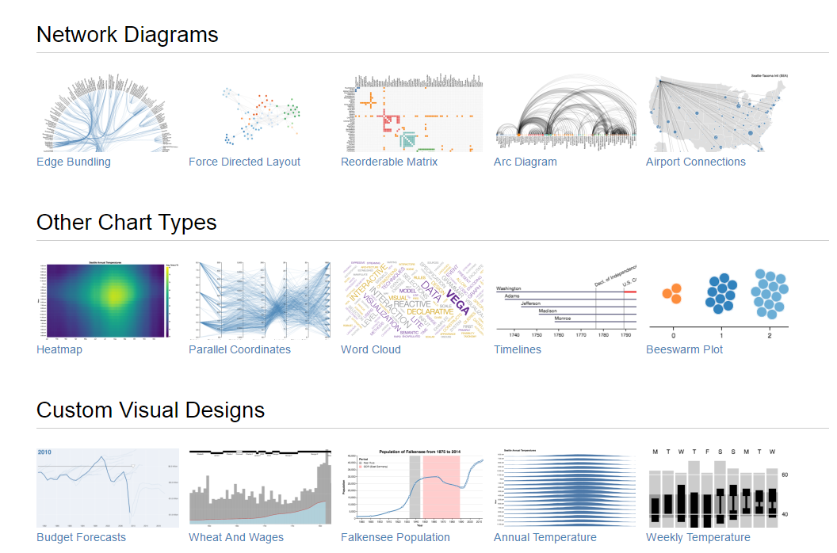The image size is (837, 553).
Task: Open the Timelines chart thumbnail
Action: (x=564, y=300)
